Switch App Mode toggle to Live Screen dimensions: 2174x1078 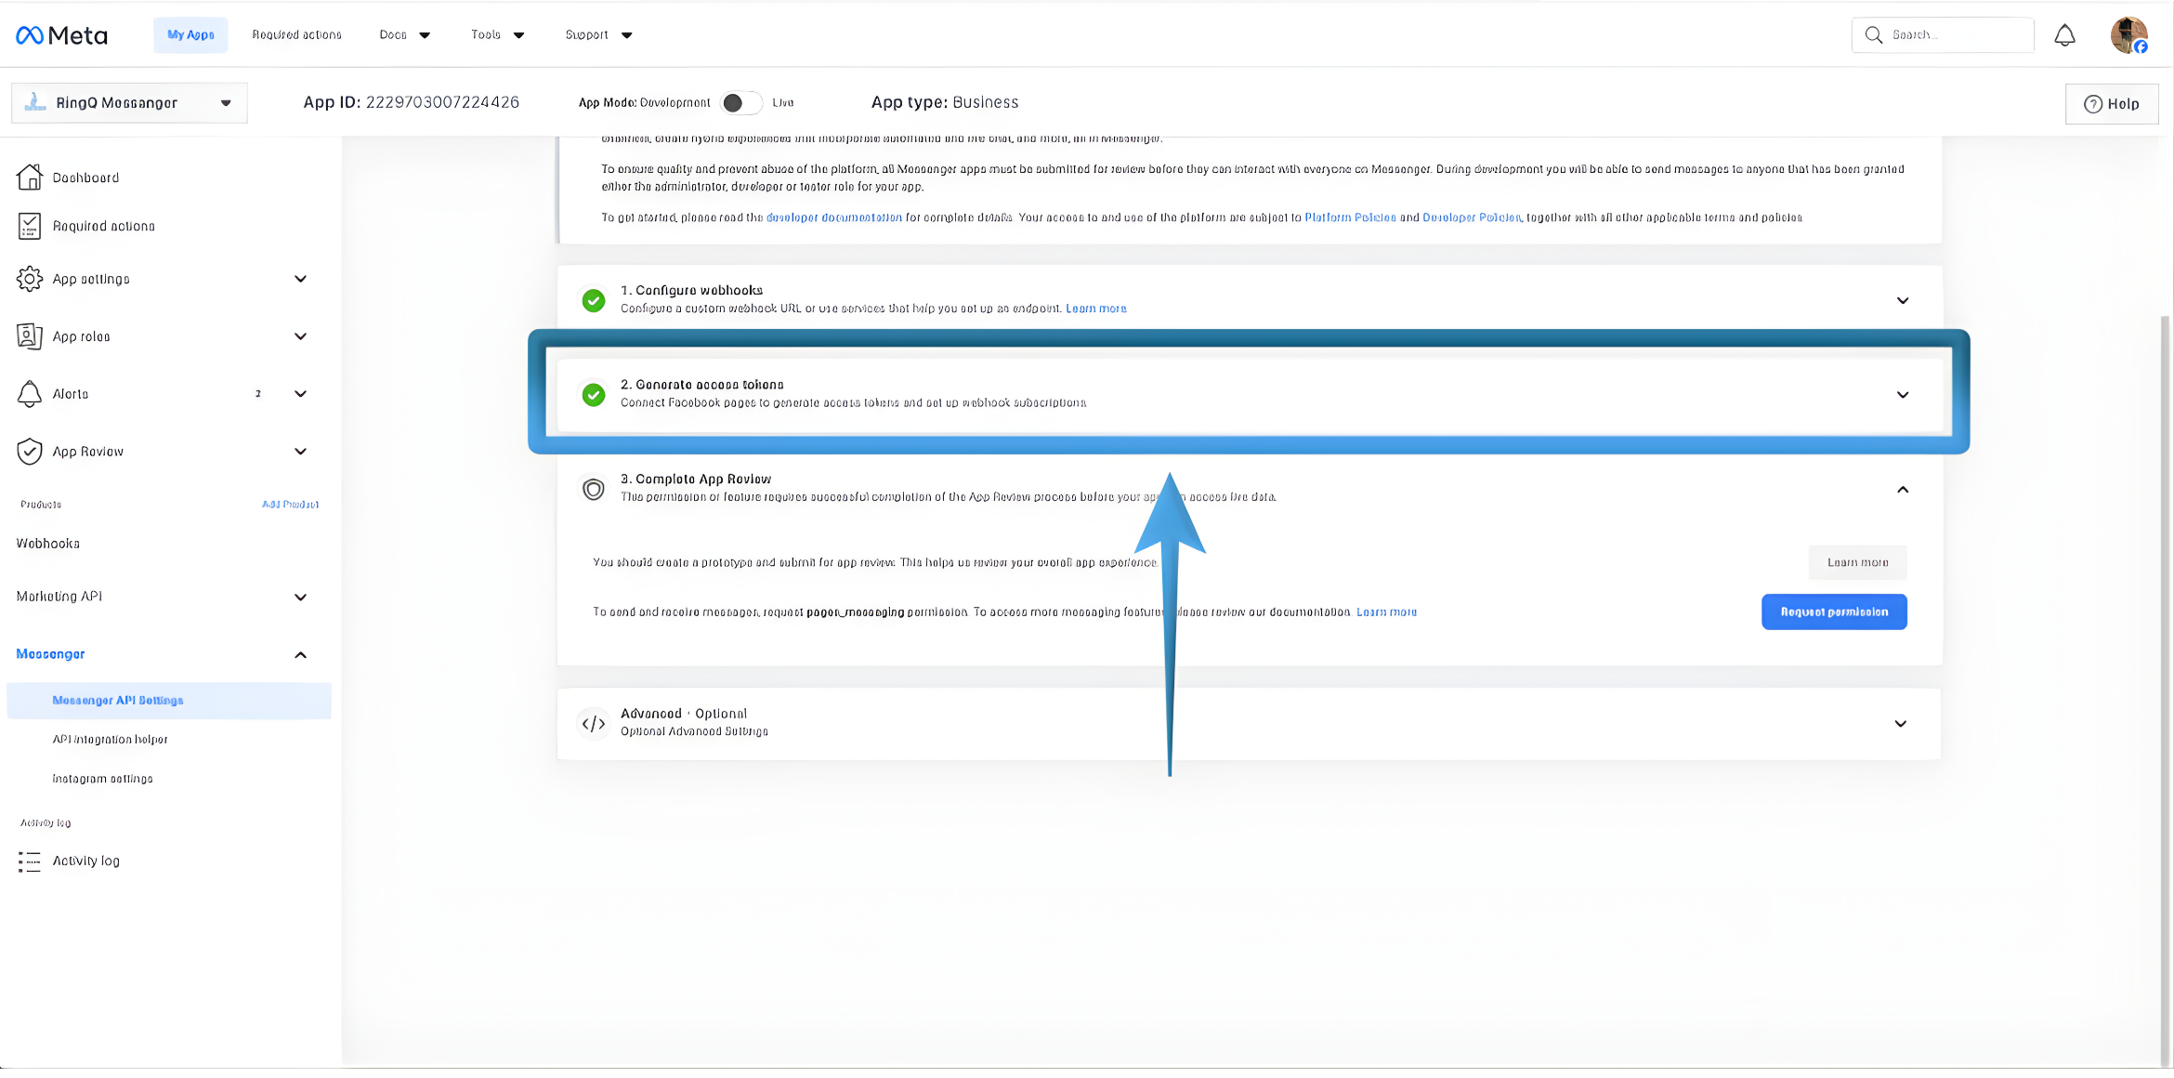pos(740,102)
